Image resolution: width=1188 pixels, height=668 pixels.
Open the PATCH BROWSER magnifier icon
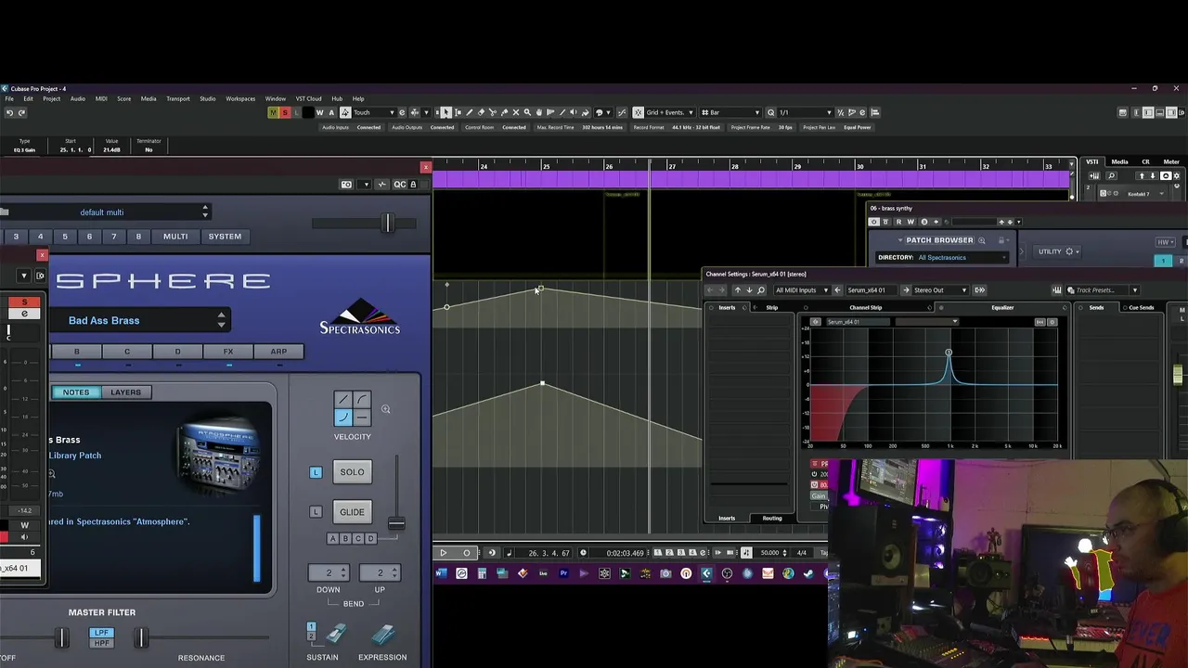coord(981,240)
